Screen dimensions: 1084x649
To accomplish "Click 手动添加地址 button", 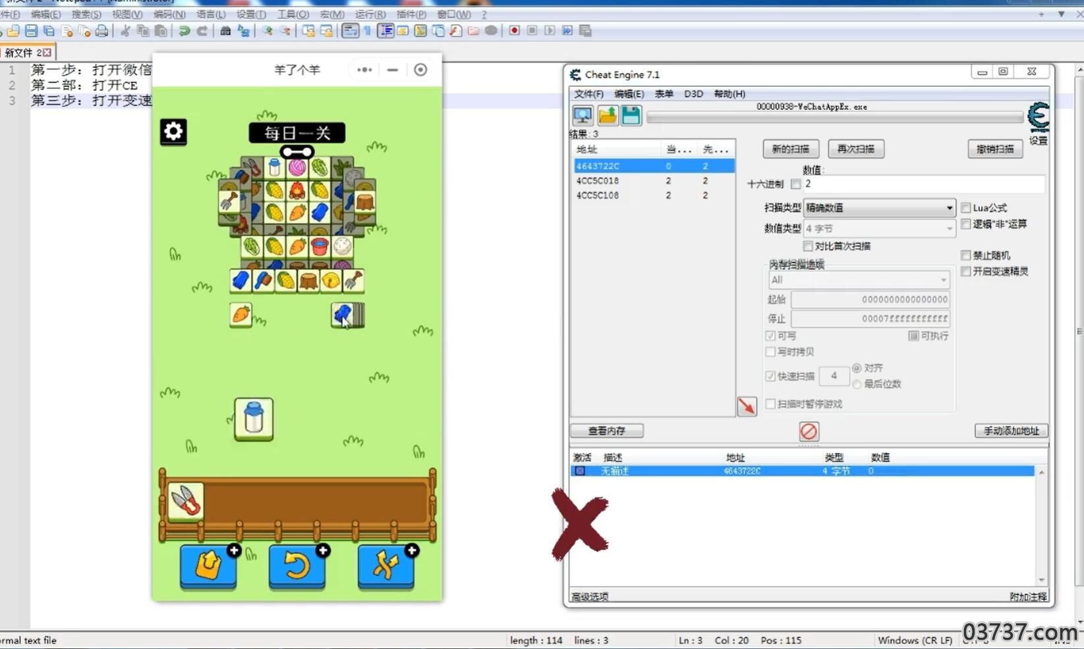I will pyautogui.click(x=1011, y=430).
